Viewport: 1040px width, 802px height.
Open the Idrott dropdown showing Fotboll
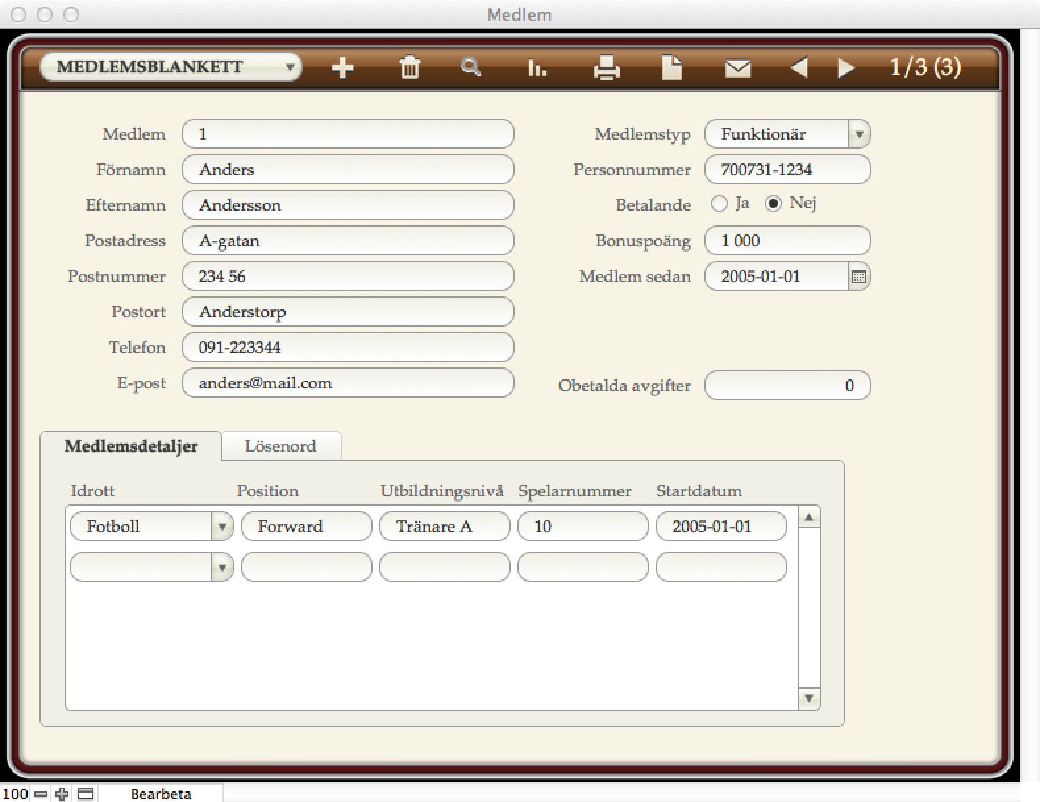[x=222, y=527]
